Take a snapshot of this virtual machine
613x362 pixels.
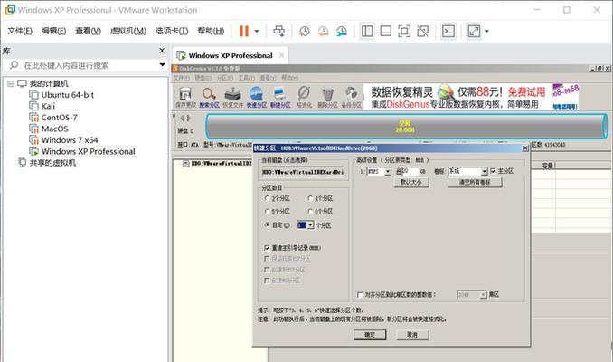[304, 32]
